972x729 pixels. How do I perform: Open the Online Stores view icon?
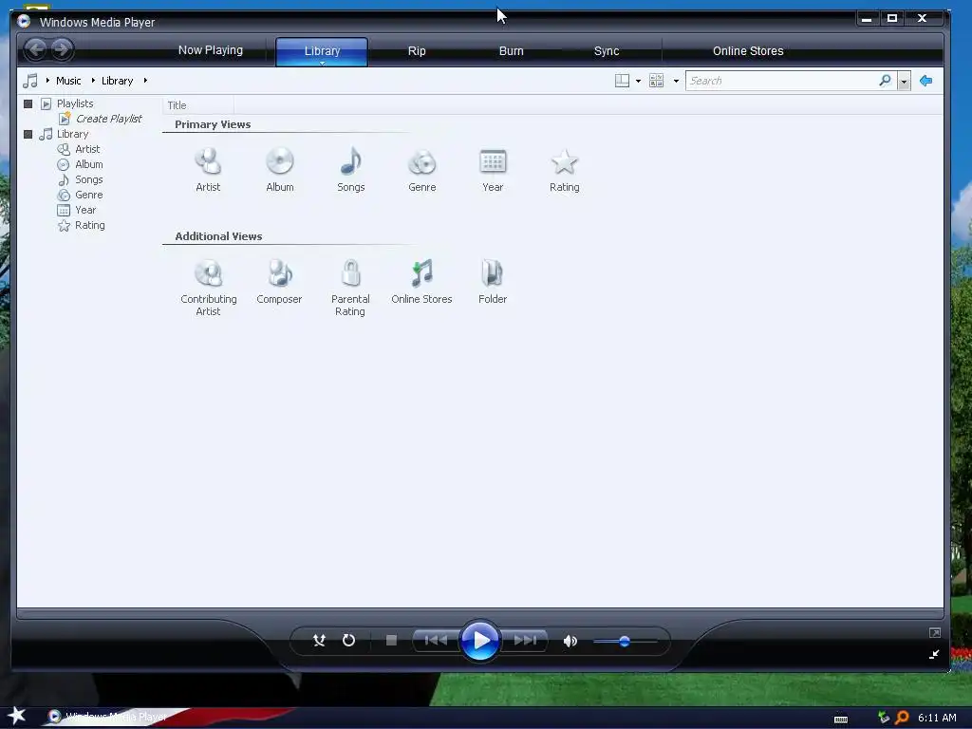[x=421, y=274]
